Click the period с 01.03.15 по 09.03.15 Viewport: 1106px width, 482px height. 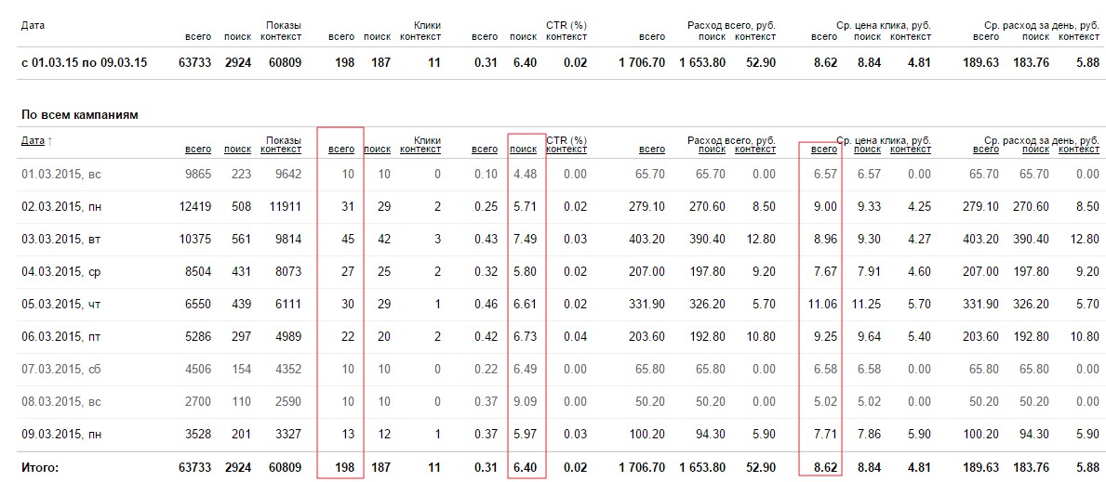(x=78, y=62)
